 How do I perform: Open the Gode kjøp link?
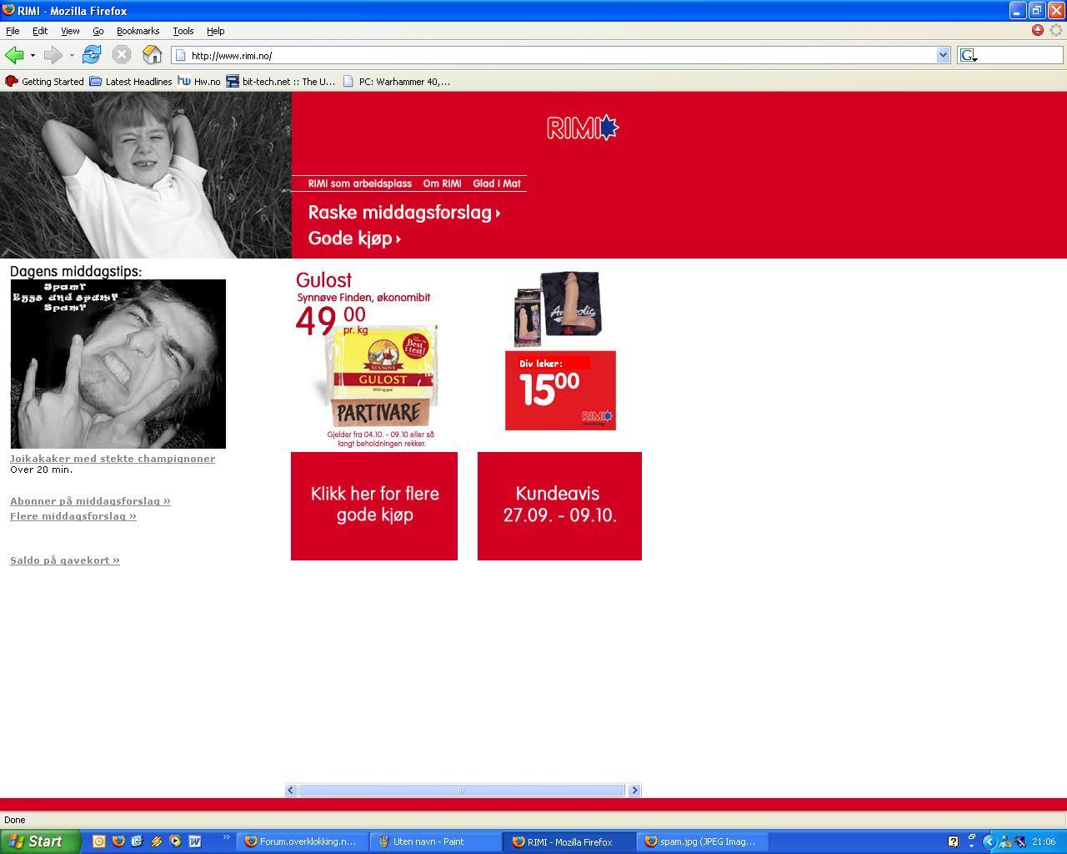pyautogui.click(x=354, y=239)
